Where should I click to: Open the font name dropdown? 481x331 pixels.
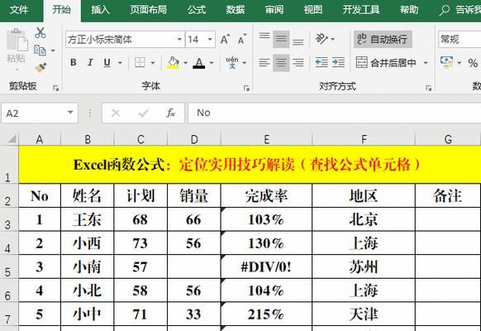(179, 39)
